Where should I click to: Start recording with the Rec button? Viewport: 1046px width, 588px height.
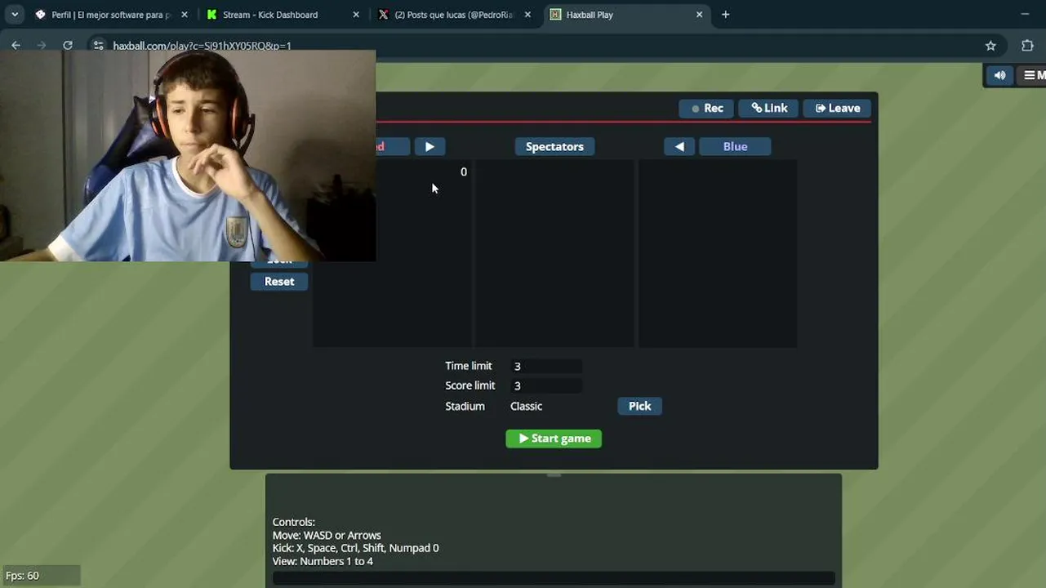(x=706, y=108)
